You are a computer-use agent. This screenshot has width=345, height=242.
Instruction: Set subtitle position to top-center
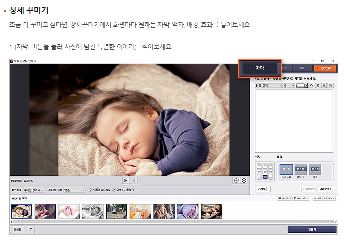265,166
